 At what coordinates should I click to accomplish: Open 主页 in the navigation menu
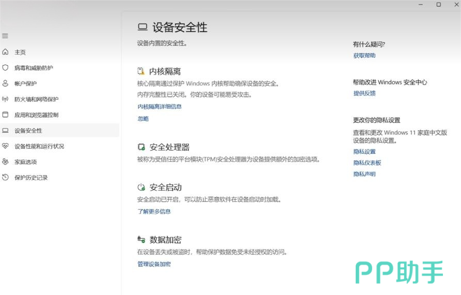coord(20,52)
